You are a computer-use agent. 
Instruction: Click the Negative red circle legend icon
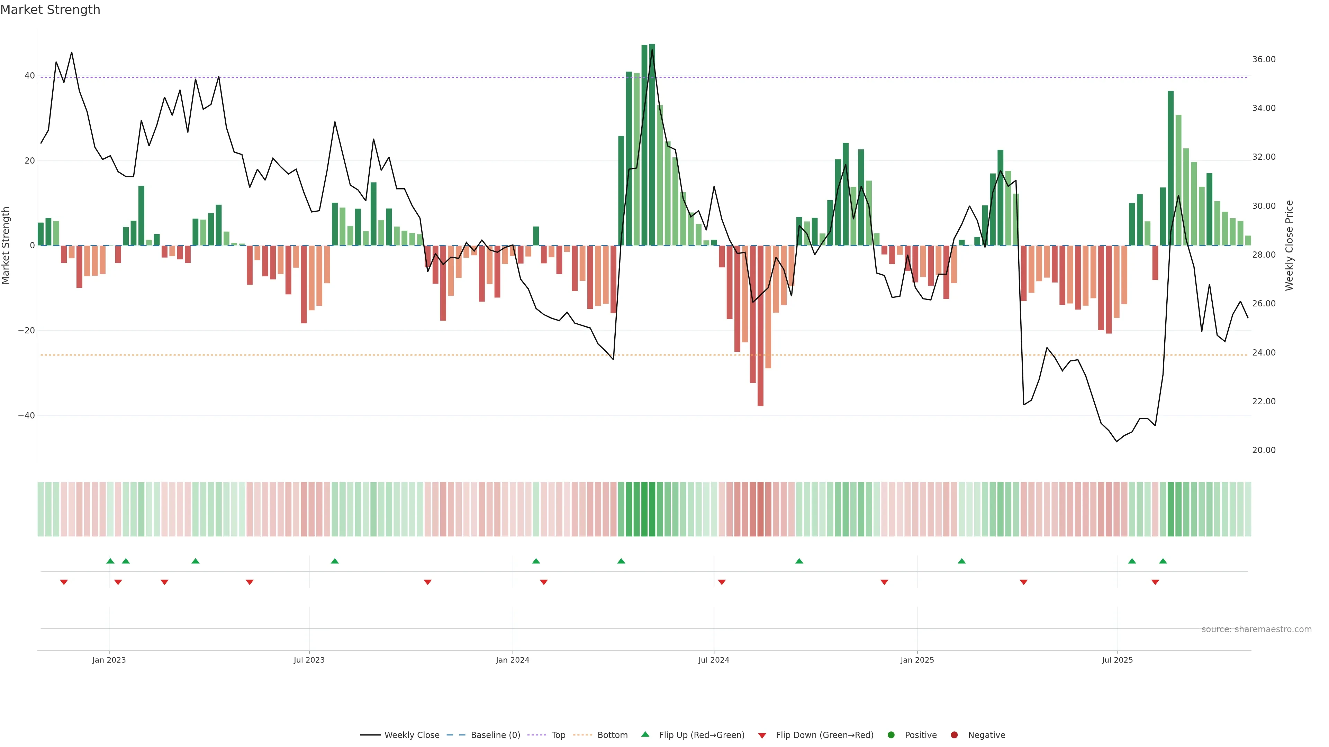point(954,735)
